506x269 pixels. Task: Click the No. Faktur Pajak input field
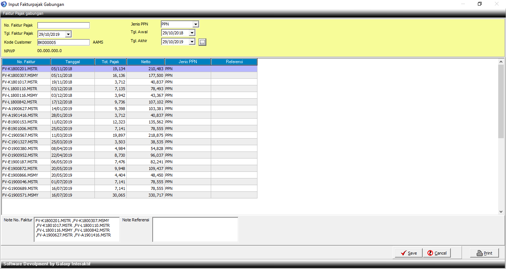tap(63, 25)
